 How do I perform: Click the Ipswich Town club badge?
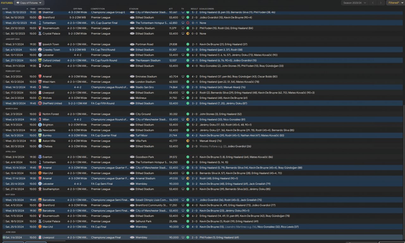click(40, 44)
